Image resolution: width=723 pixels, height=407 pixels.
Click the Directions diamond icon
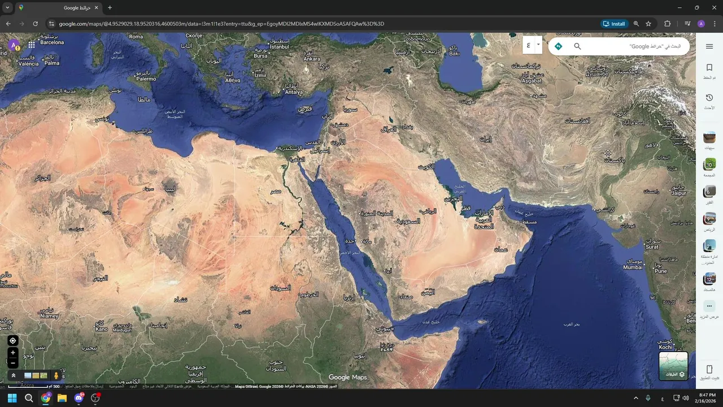point(558,46)
